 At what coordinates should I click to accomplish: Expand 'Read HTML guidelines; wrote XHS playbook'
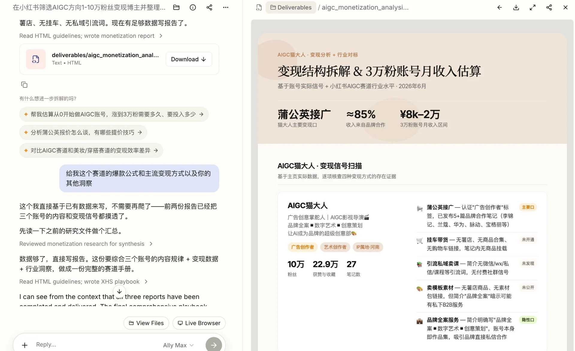click(x=84, y=282)
